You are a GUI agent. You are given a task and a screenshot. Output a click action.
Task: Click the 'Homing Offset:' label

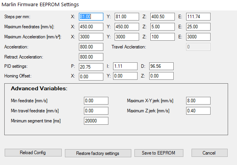pyautogui.click(x=18, y=76)
